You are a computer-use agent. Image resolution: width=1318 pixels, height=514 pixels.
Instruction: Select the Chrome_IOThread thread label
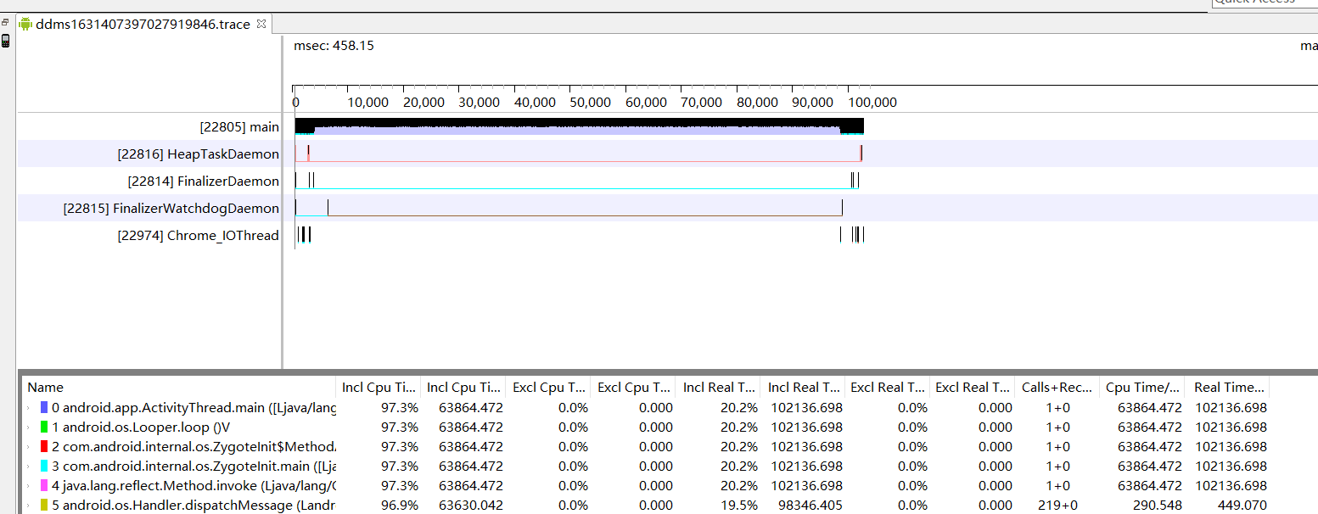[x=199, y=236]
